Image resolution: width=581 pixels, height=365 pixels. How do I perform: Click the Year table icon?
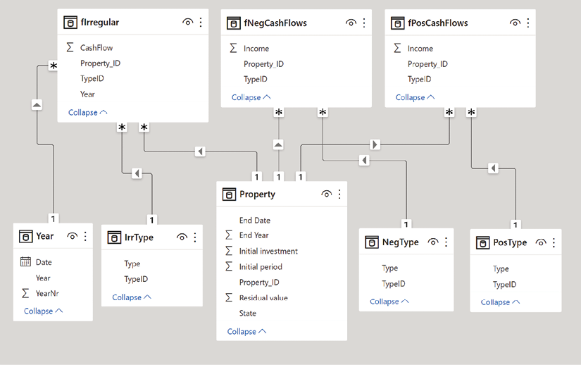point(25,237)
